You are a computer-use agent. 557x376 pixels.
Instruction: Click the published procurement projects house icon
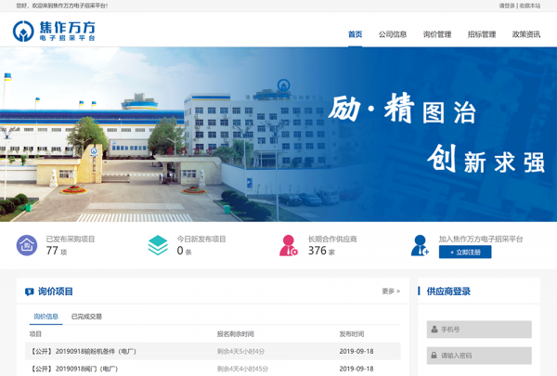(28, 245)
